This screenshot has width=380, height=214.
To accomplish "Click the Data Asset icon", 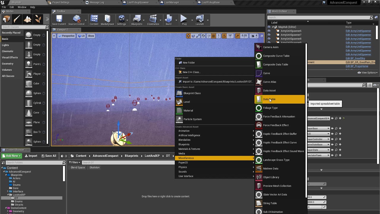I will tap(259, 90).
